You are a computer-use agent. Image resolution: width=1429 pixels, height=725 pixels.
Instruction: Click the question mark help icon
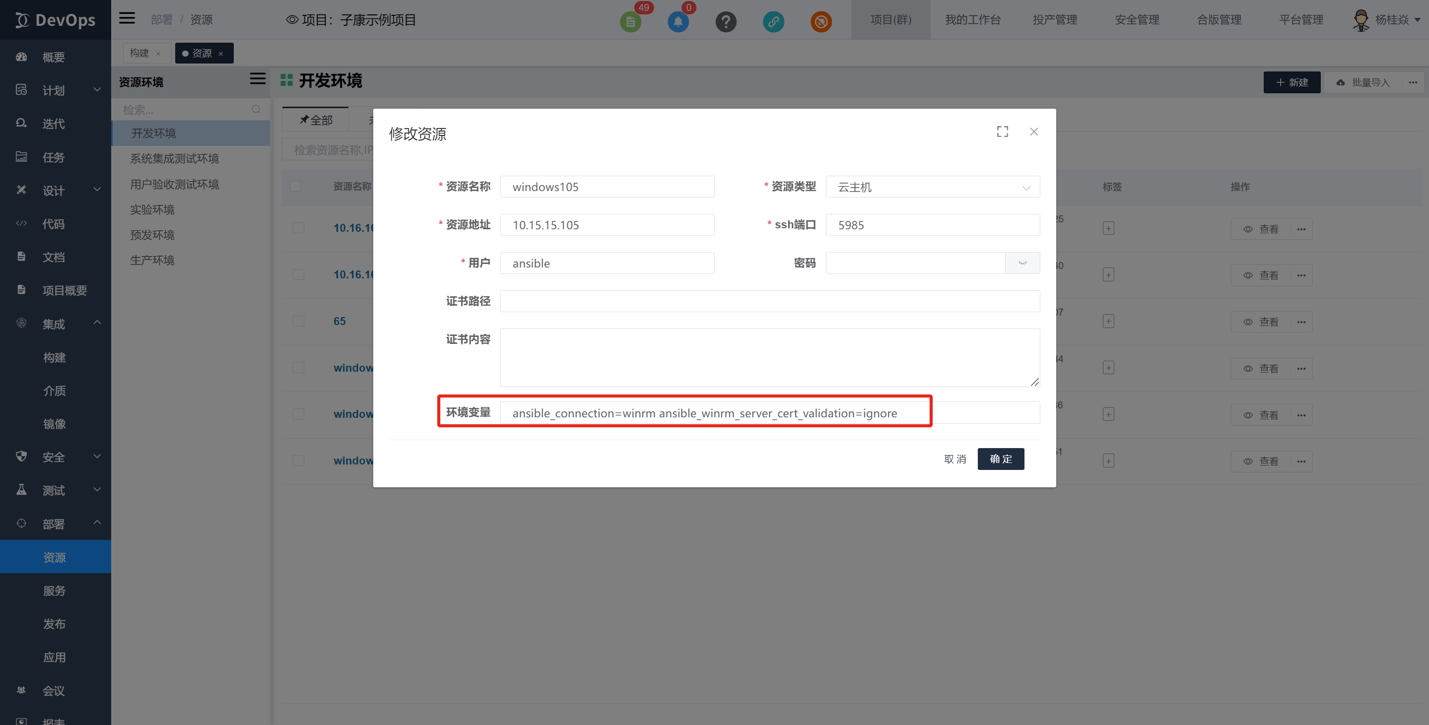click(726, 22)
